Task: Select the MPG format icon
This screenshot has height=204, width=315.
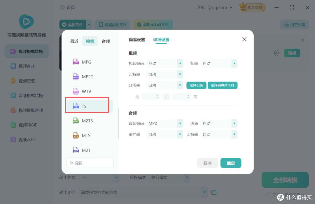Action: click(76, 62)
